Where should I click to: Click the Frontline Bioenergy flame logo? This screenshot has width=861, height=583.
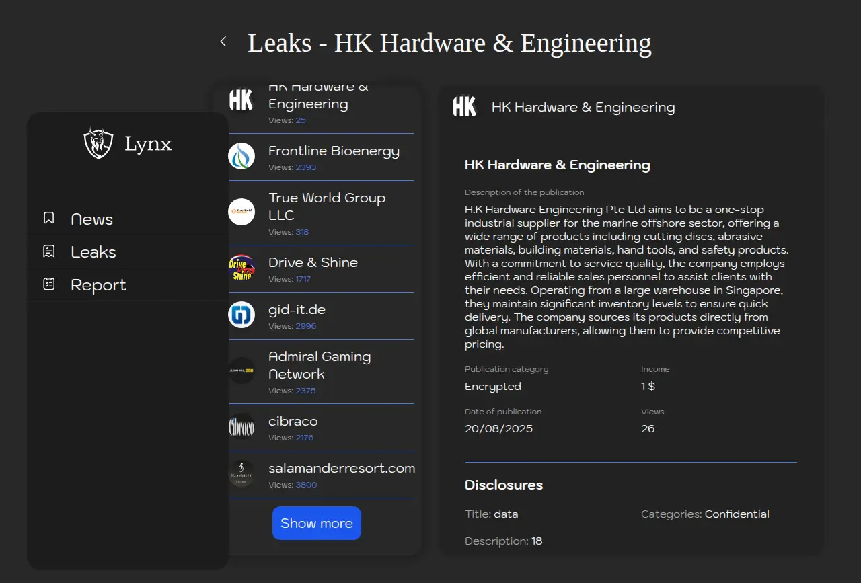[x=241, y=157]
